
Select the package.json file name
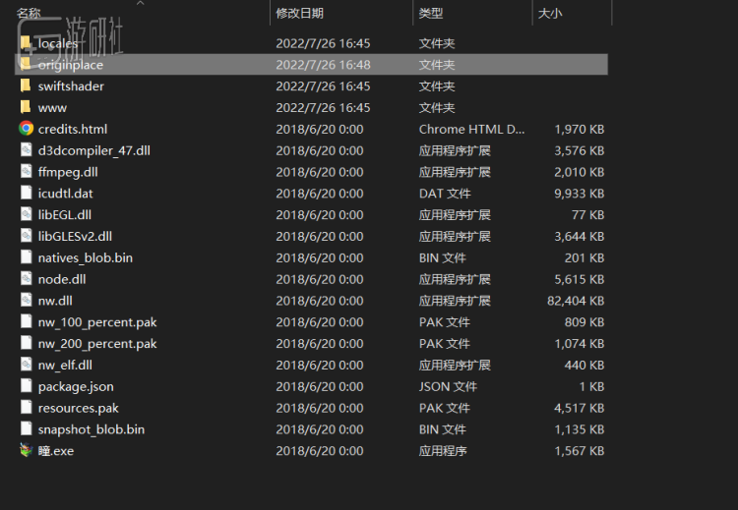(x=76, y=387)
